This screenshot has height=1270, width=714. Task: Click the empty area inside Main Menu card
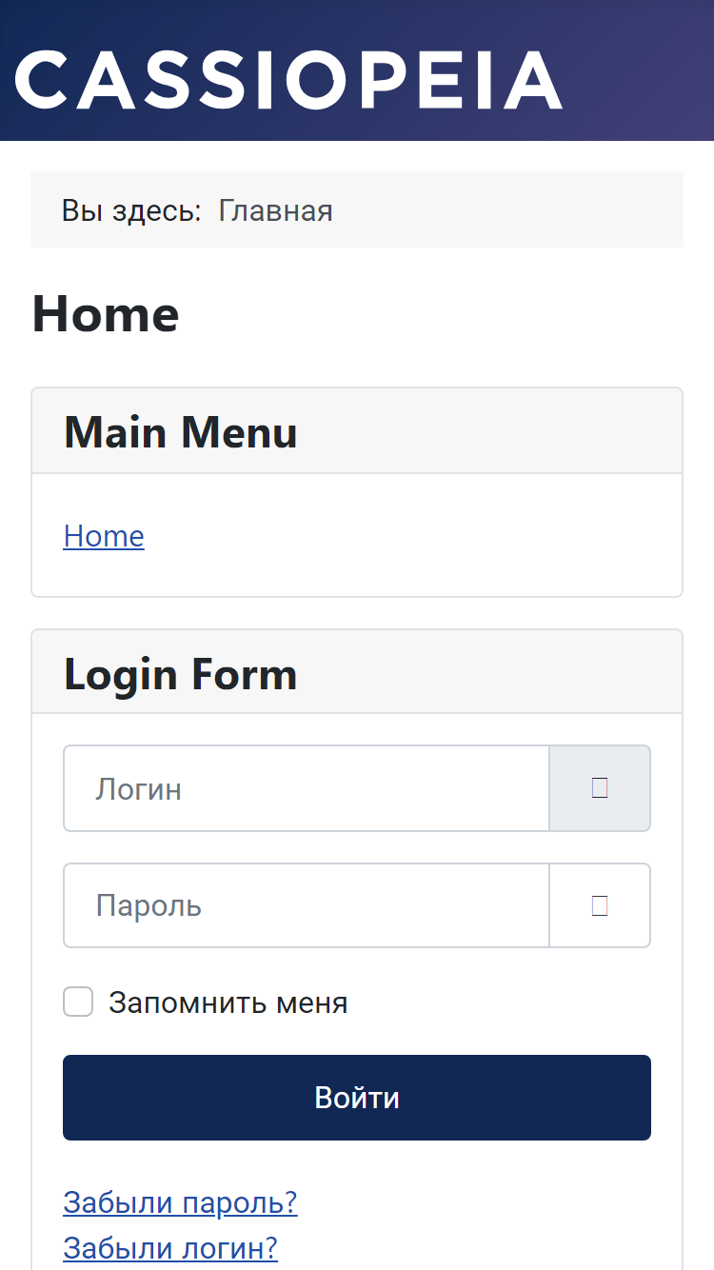[x=409, y=536]
